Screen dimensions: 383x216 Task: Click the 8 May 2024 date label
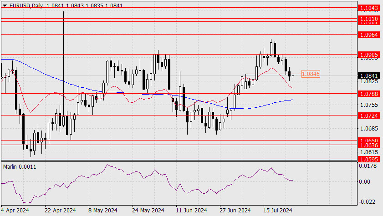tap(103, 211)
